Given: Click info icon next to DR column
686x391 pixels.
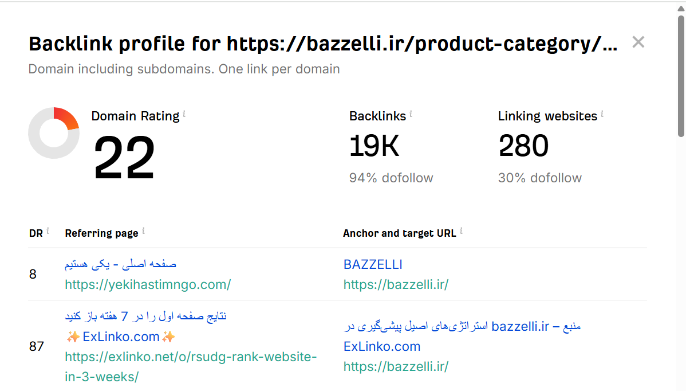Looking at the screenshot, I should pos(48,231).
